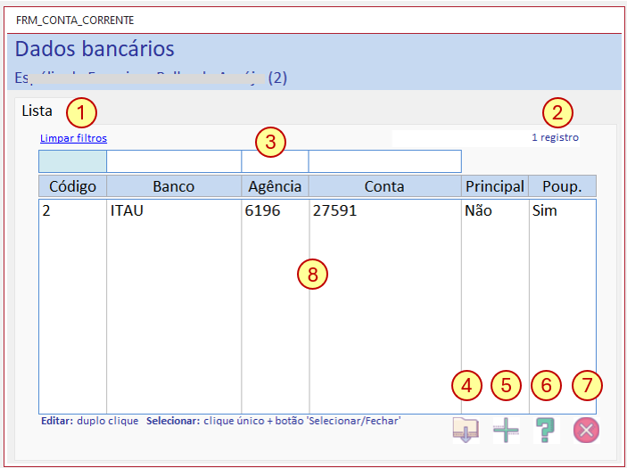The width and height of the screenshot is (627, 468).
Task: Click the Código column header
Action: pyautogui.click(x=72, y=186)
